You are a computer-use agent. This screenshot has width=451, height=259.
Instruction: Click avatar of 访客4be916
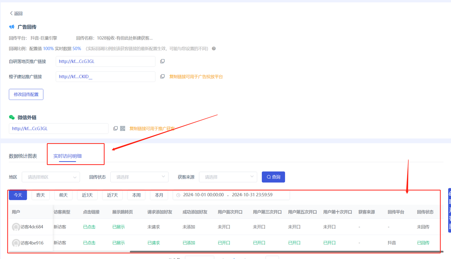16,243
